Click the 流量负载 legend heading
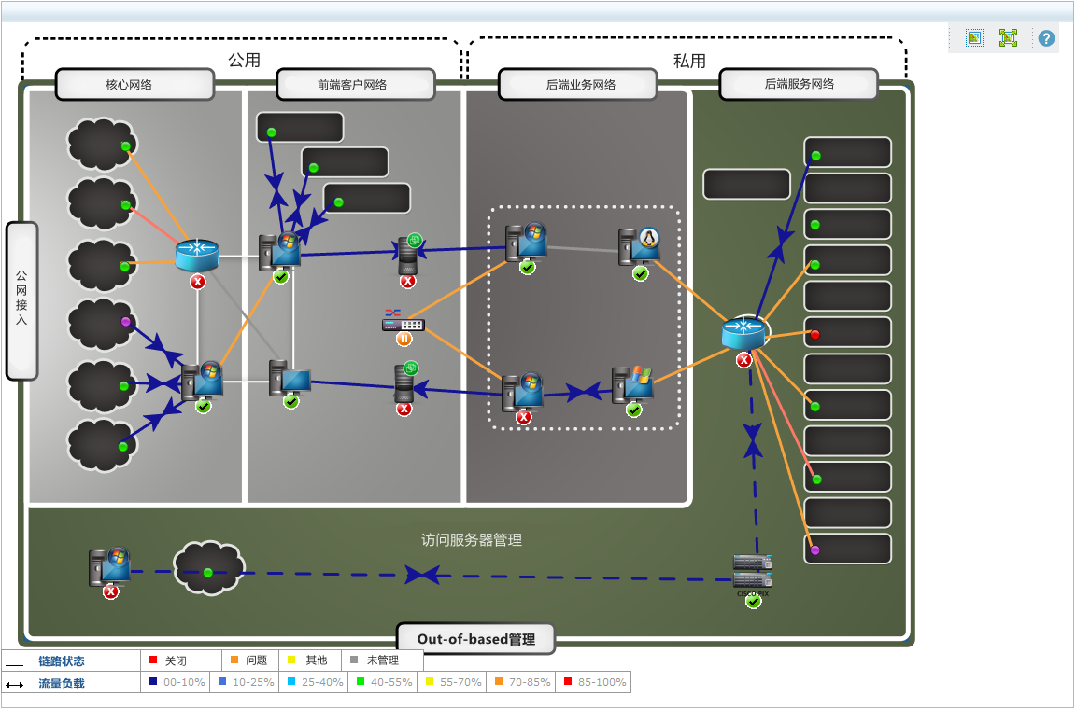This screenshot has width=1076, height=709. pyautogui.click(x=61, y=684)
